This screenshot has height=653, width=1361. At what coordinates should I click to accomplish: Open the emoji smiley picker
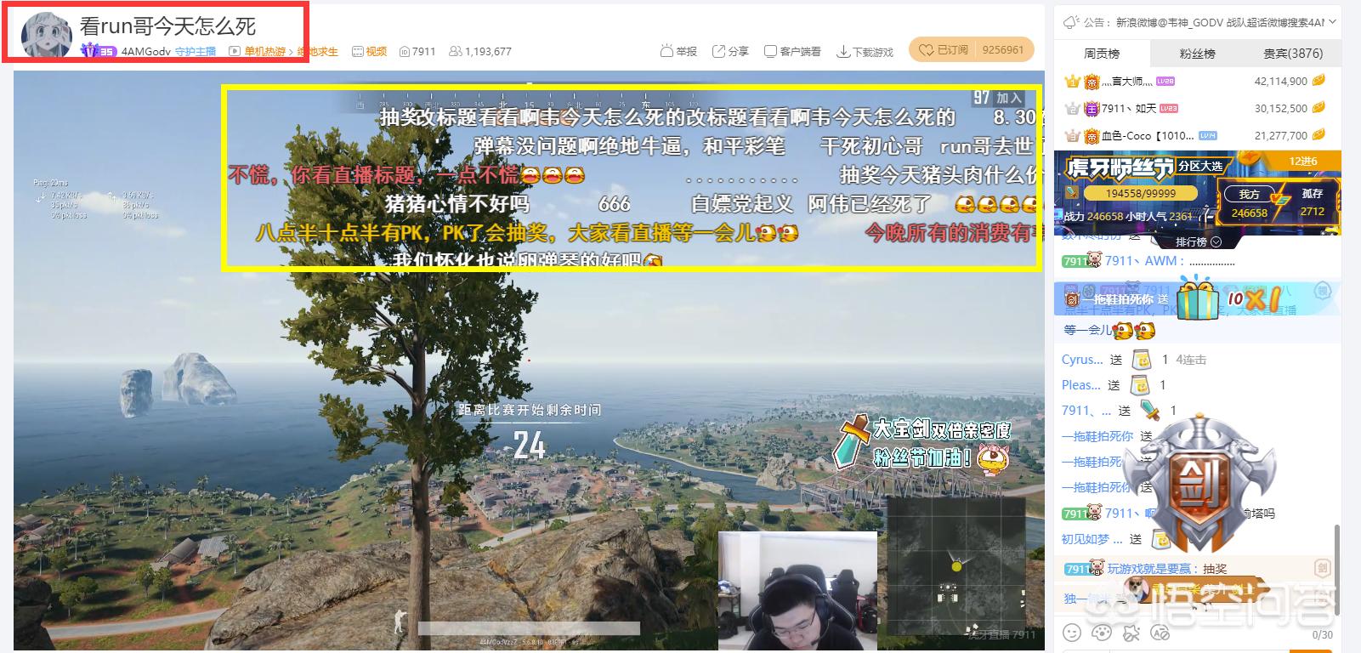point(1072,632)
